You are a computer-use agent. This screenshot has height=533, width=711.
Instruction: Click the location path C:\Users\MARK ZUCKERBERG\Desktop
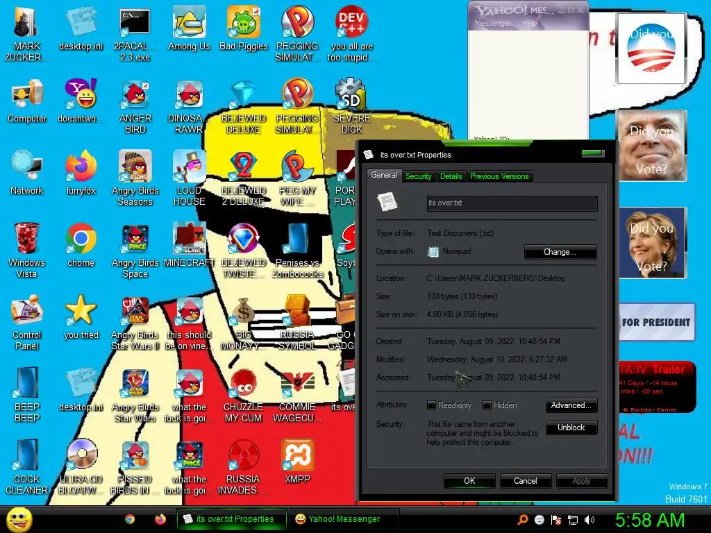[x=496, y=278]
